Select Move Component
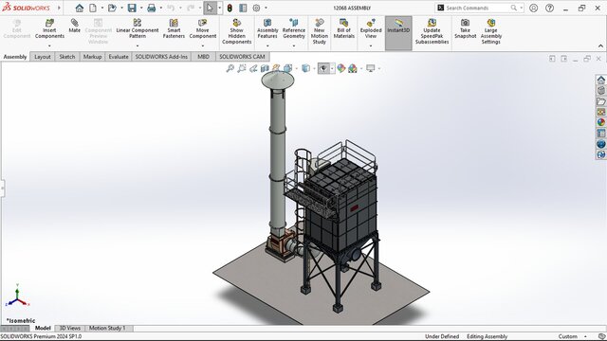 pyautogui.click(x=202, y=28)
